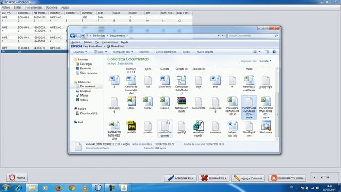Screen dimensions: 341x192
Task: Open Opciones menu in Ricardo Andrade window
Action: (x=52, y=7)
